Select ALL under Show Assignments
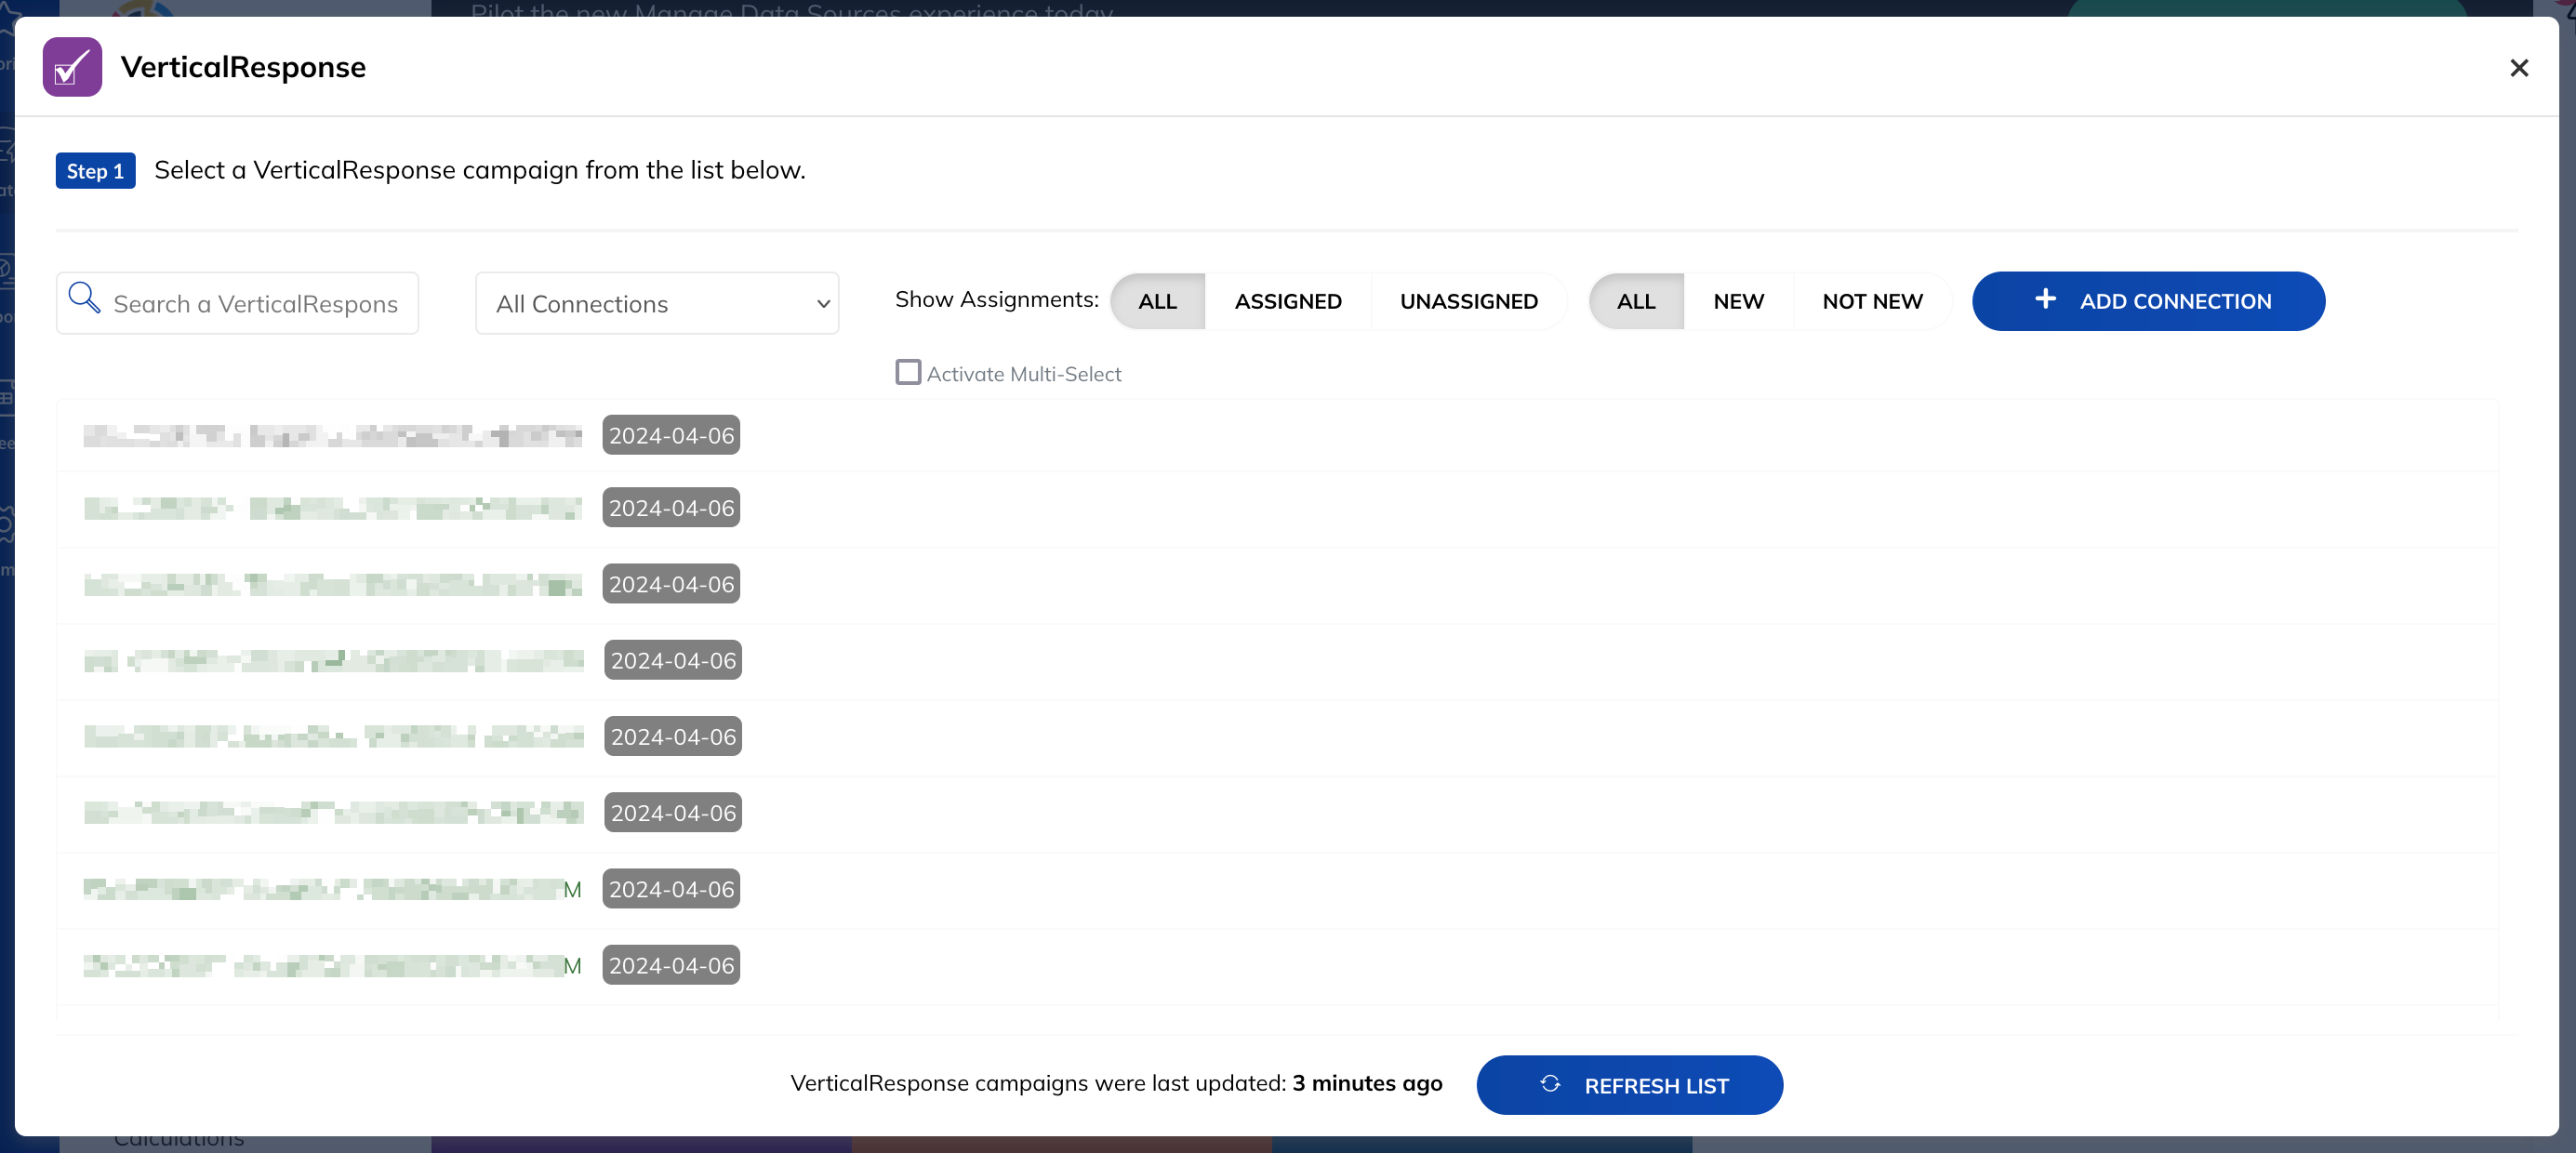This screenshot has height=1153, width=2576. click(x=1157, y=301)
